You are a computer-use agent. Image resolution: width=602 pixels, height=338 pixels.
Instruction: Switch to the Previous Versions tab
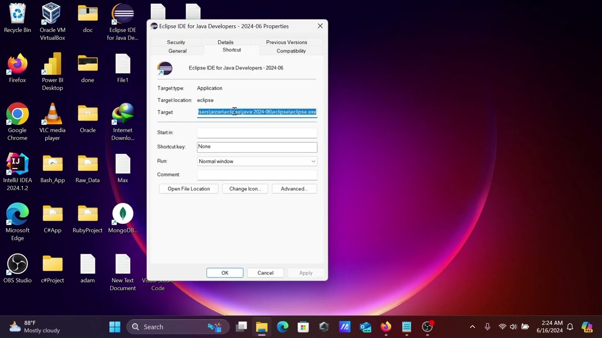point(286,42)
